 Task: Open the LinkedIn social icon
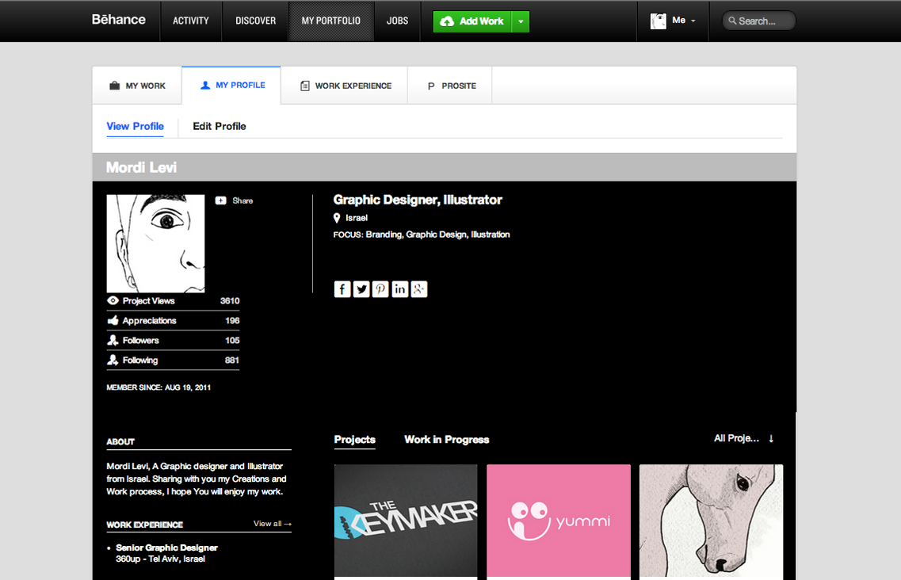(x=399, y=289)
